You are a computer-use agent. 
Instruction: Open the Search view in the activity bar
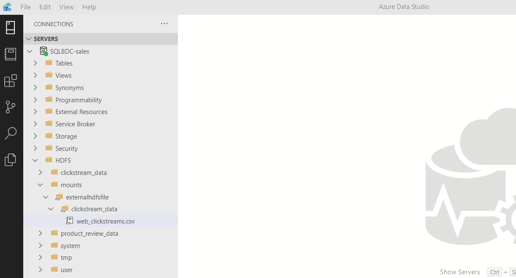coord(11,133)
